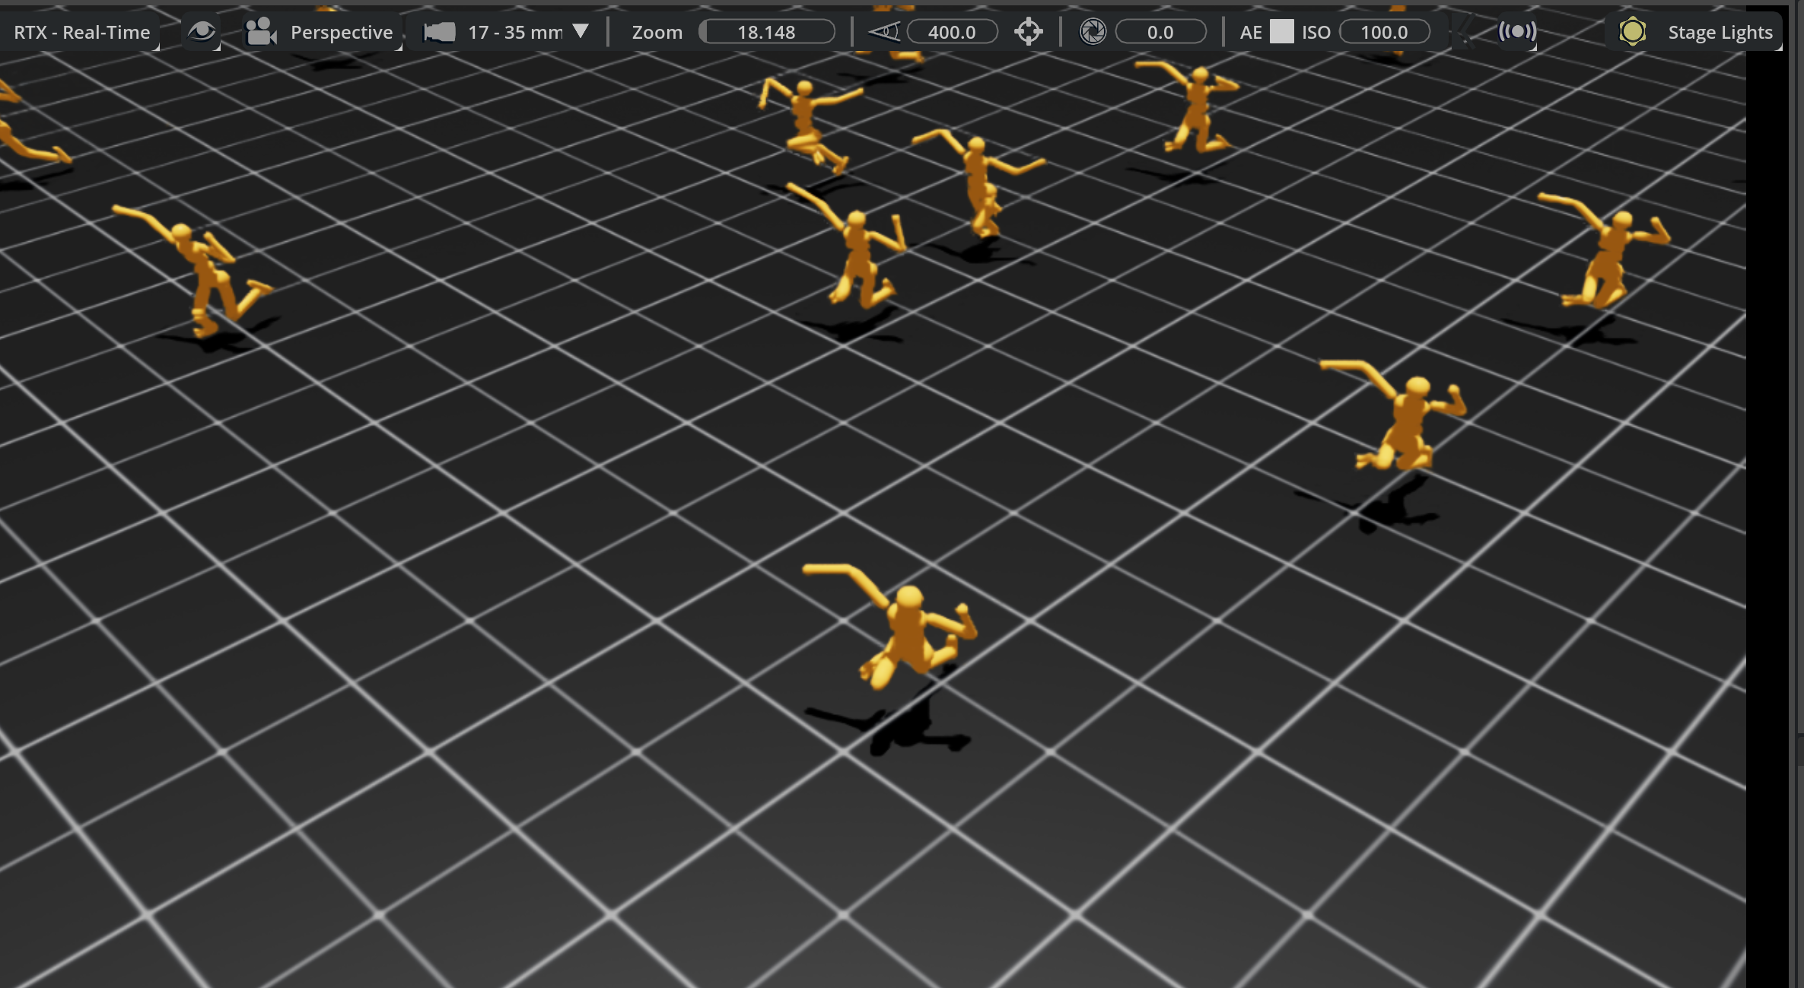Image resolution: width=1804 pixels, height=988 pixels.
Task: Click the Stage Lights sun icon
Action: click(1632, 32)
